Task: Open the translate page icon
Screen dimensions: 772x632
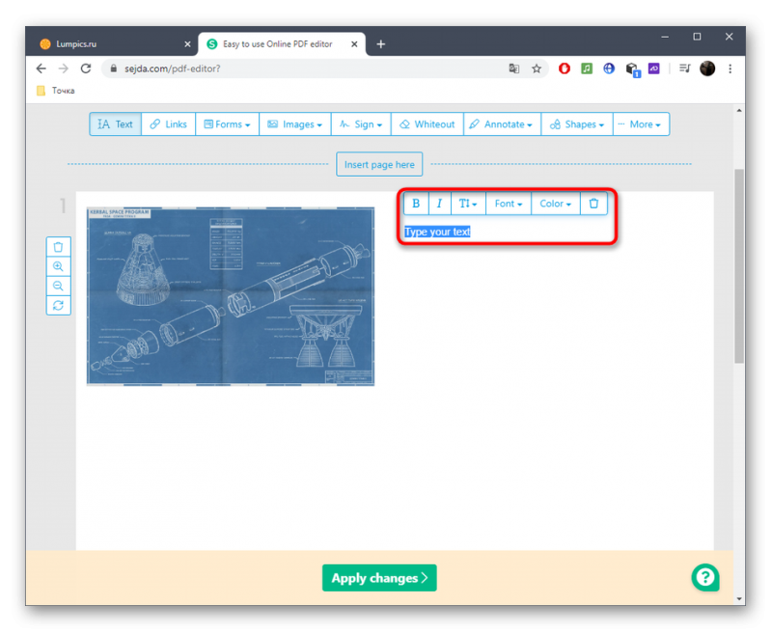Action: coord(514,69)
